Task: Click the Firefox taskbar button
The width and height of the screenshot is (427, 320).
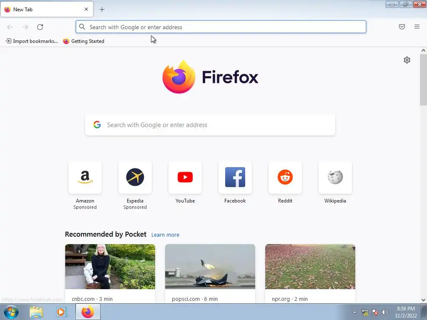Action: [x=88, y=312]
